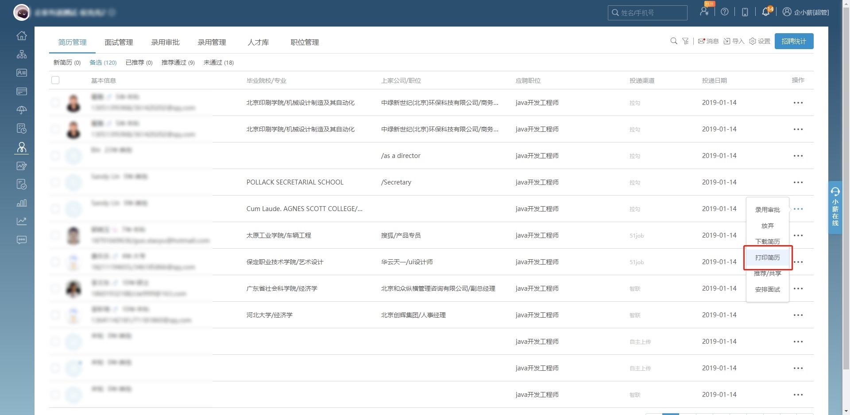Viewport: 850px width, 415px height.
Task: Open the organization structure sidebar icon
Action: click(x=21, y=54)
